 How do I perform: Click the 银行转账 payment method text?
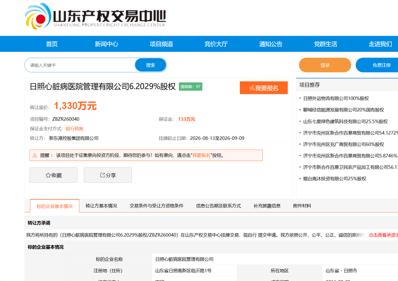(x=74, y=129)
